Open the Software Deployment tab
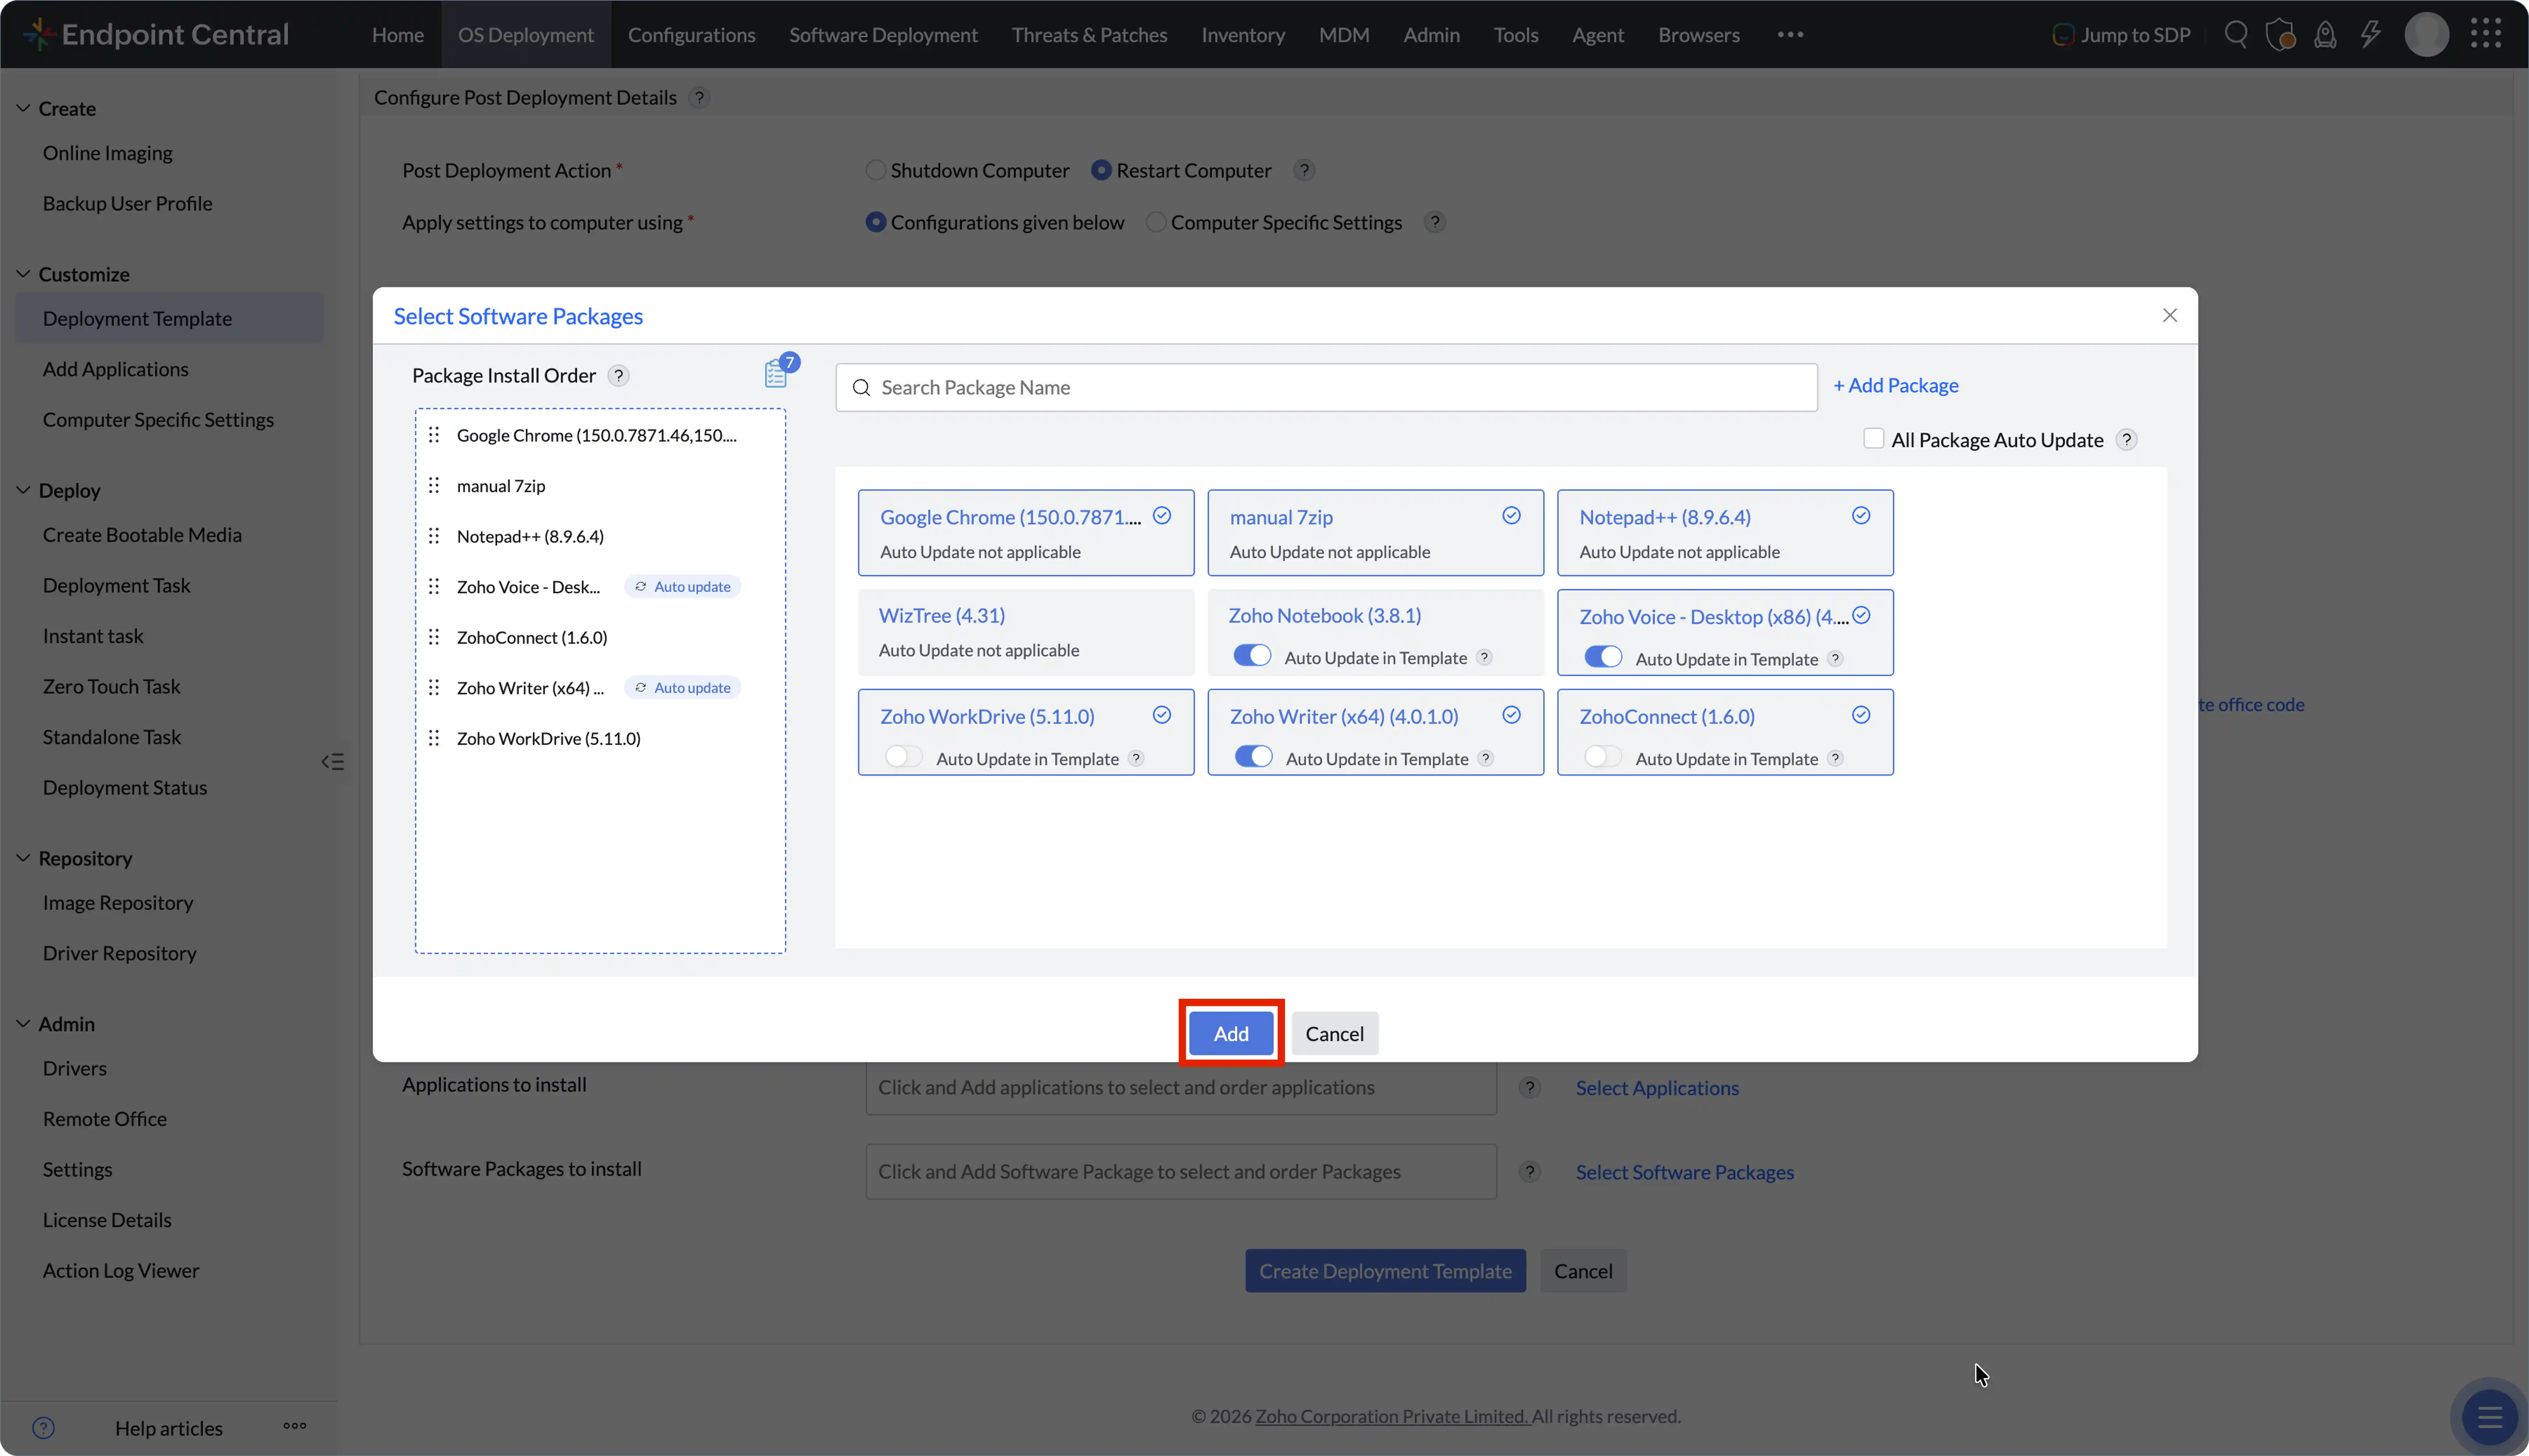The image size is (2529, 1456). coord(883,35)
